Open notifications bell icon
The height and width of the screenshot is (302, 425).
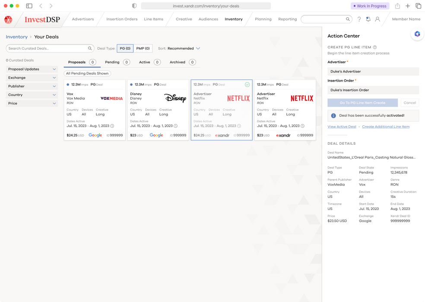(x=368, y=19)
